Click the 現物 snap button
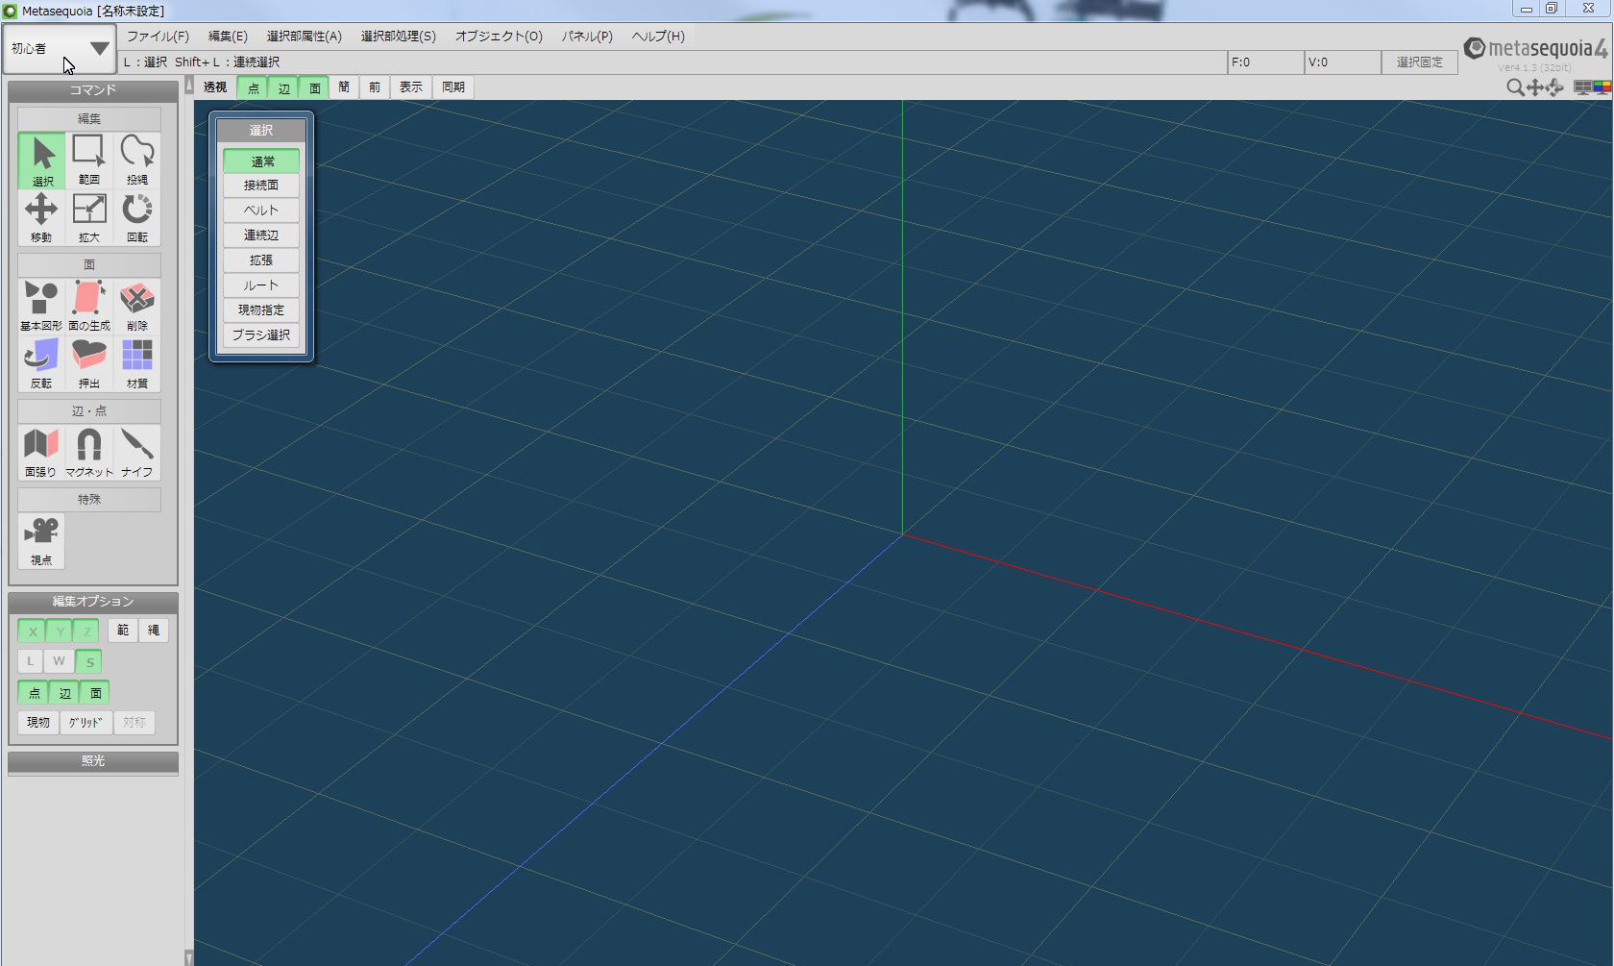 [x=38, y=723]
